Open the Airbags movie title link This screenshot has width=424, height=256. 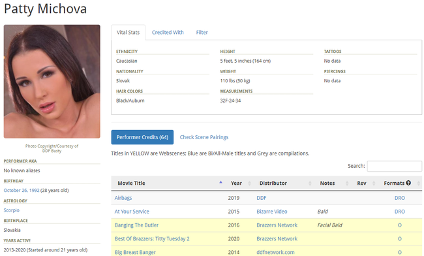coord(123,198)
